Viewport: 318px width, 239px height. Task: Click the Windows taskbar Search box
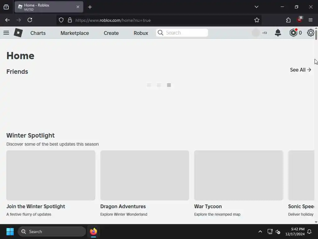pos(52,232)
